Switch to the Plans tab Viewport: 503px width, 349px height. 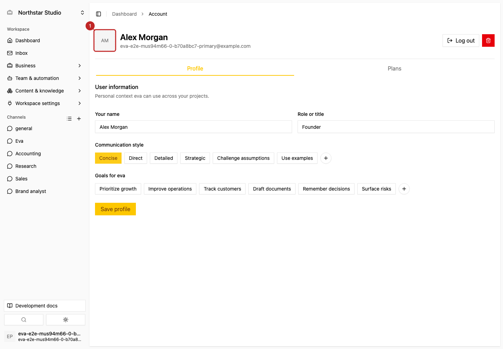click(394, 68)
